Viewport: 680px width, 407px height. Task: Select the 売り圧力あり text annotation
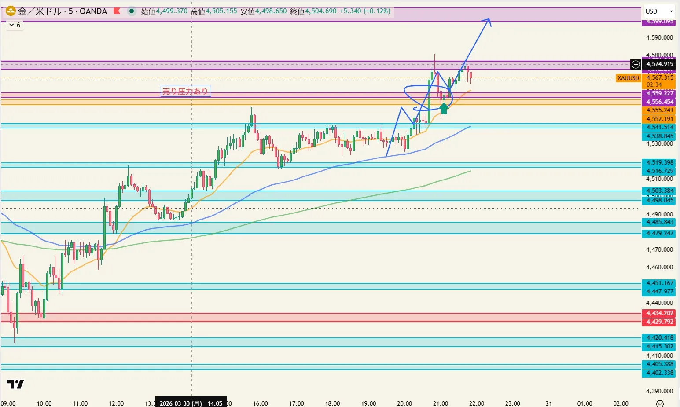tap(185, 91)
